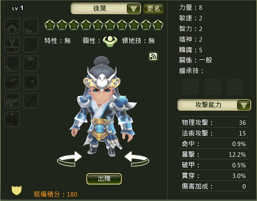Select the helmet equipment slot
Viewport: 257px width, 201px height.
(12, 26)
